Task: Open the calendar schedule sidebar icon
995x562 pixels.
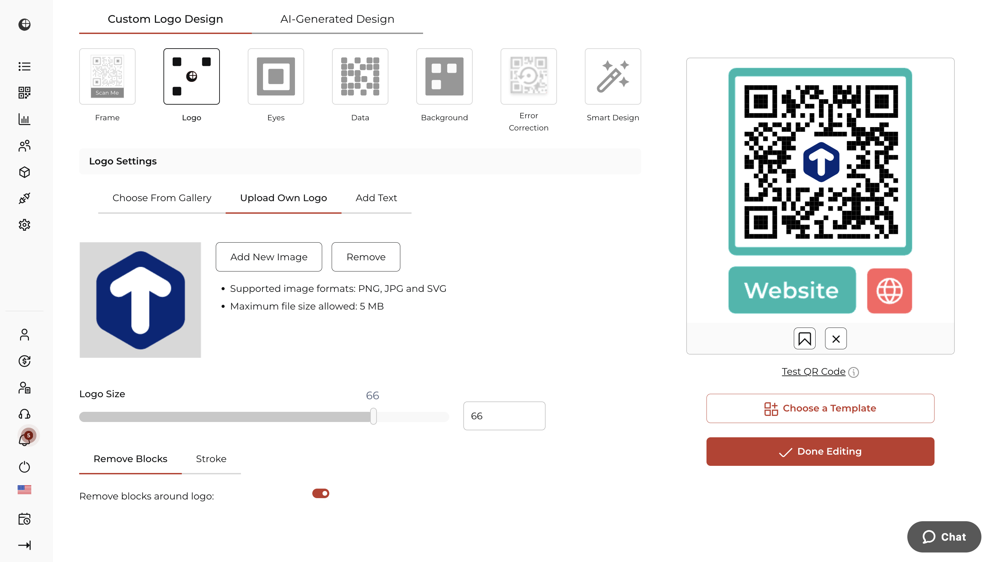Action: [x=24, y=519]
